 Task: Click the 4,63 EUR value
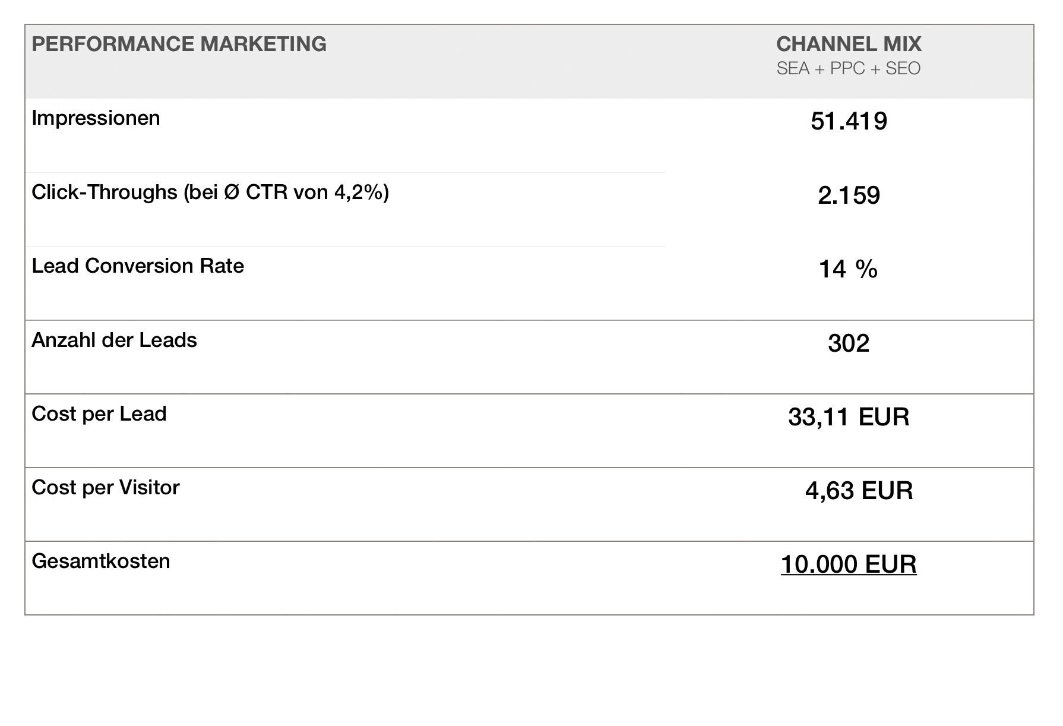click(x=859, y=491)
